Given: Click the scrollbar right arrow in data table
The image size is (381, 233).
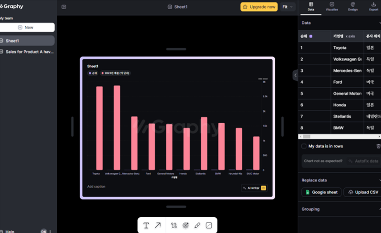Looking at the screenshot, I should [x=379, y=137].
